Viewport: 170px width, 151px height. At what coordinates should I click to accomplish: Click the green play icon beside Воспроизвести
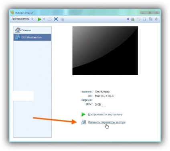click(83, 114)
